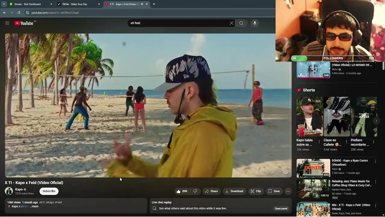Reload the YouTube page
The height and width of the screenshot is (217, 385).
coord(19,13)
